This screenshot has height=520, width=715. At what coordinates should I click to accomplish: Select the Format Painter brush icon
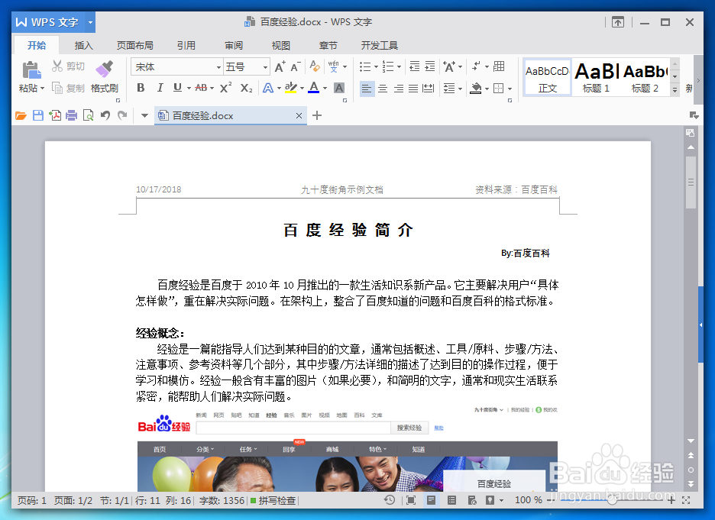tap(105, 69)
